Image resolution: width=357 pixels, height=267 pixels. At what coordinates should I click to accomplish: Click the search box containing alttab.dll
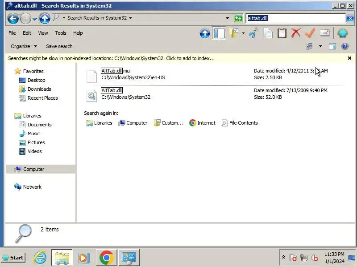point(295,18)
